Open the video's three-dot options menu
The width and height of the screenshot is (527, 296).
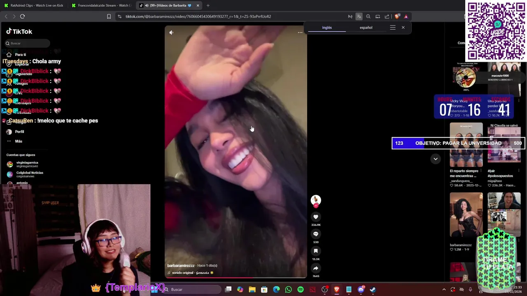coord(300,32)
